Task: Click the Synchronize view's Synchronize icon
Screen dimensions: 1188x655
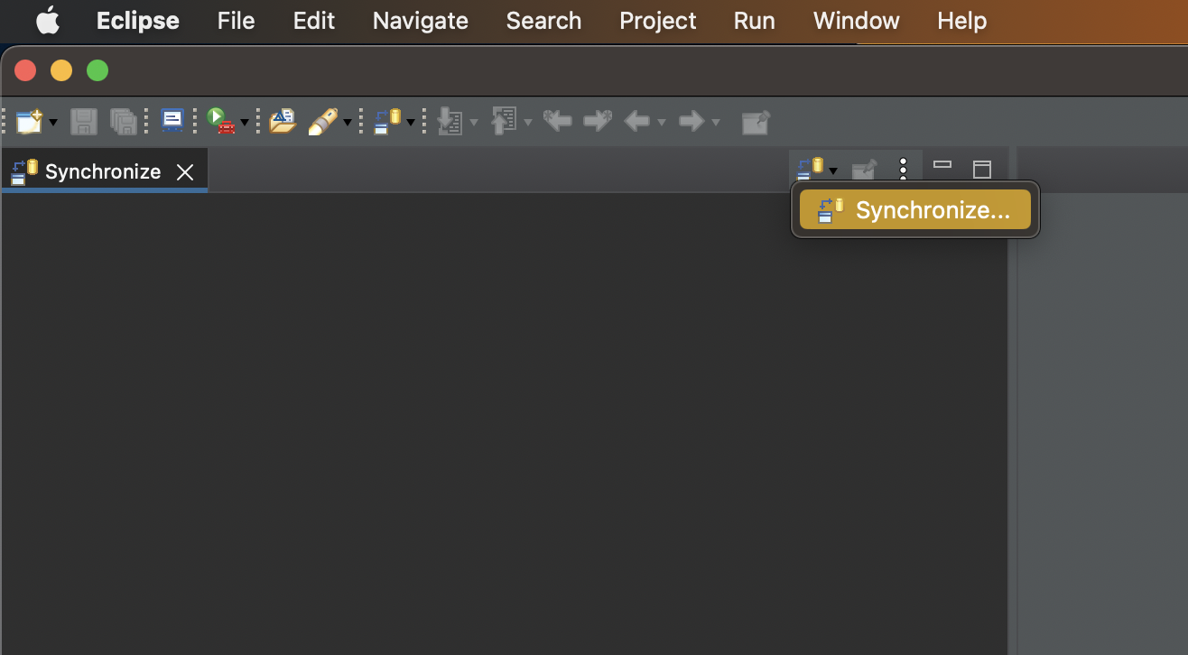Action: click(810, 169)
